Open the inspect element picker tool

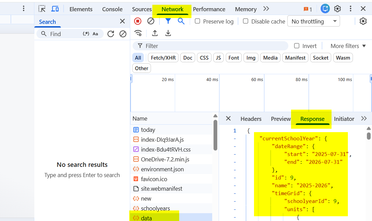(x=42, y=9)
